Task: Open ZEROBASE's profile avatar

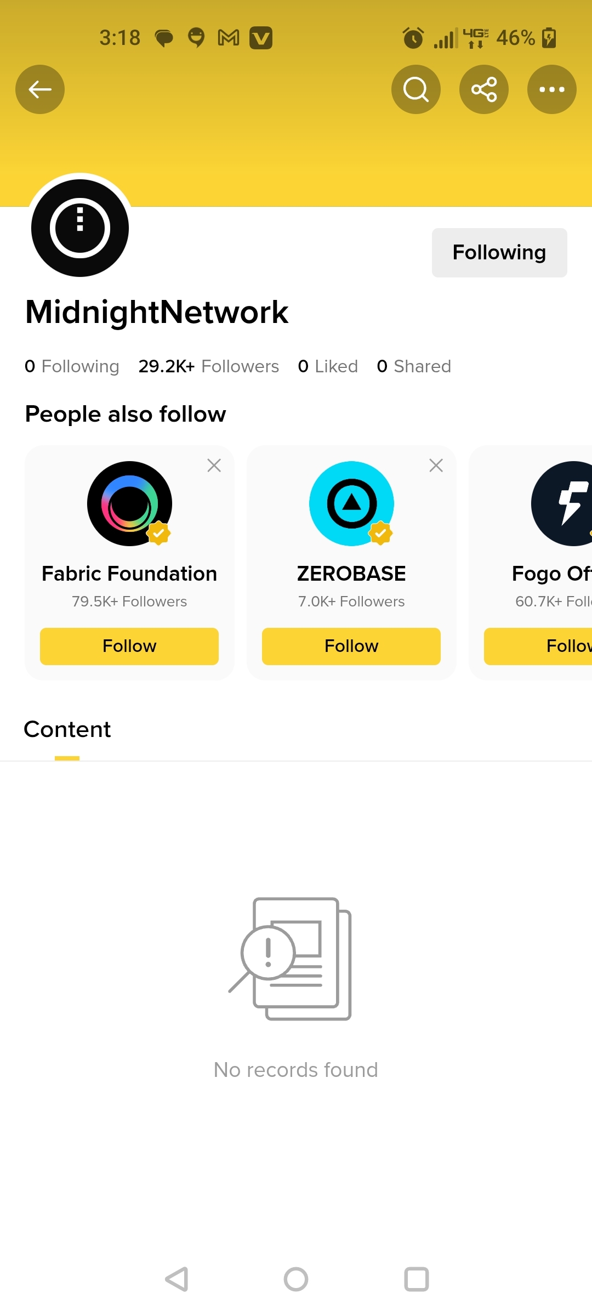Action: click(x=351, y=503)
